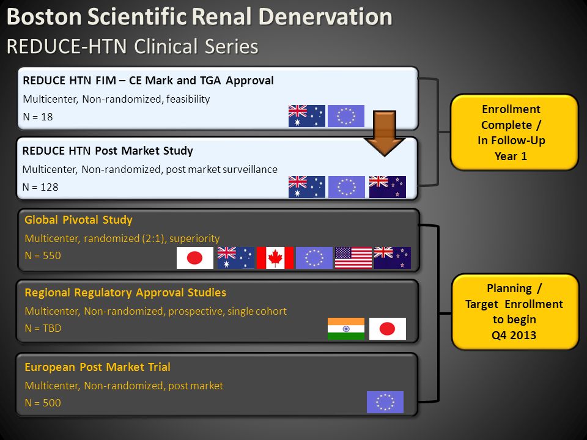This screenshot has width=587, height=440.
Task: Click the Japan flag in the Global Pivotal Study box
Action: click(195, 258)
